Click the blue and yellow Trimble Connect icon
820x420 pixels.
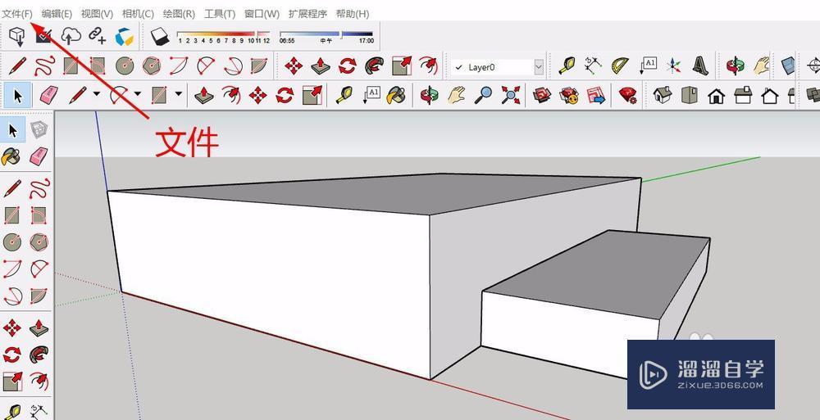(x=125, y=37)
